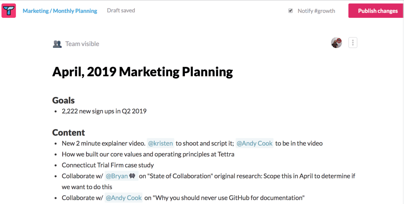Viewport: 404px width, 204px height.
Task: Click the Connecticut Trial Firm case study line
Action: (108, 165)
